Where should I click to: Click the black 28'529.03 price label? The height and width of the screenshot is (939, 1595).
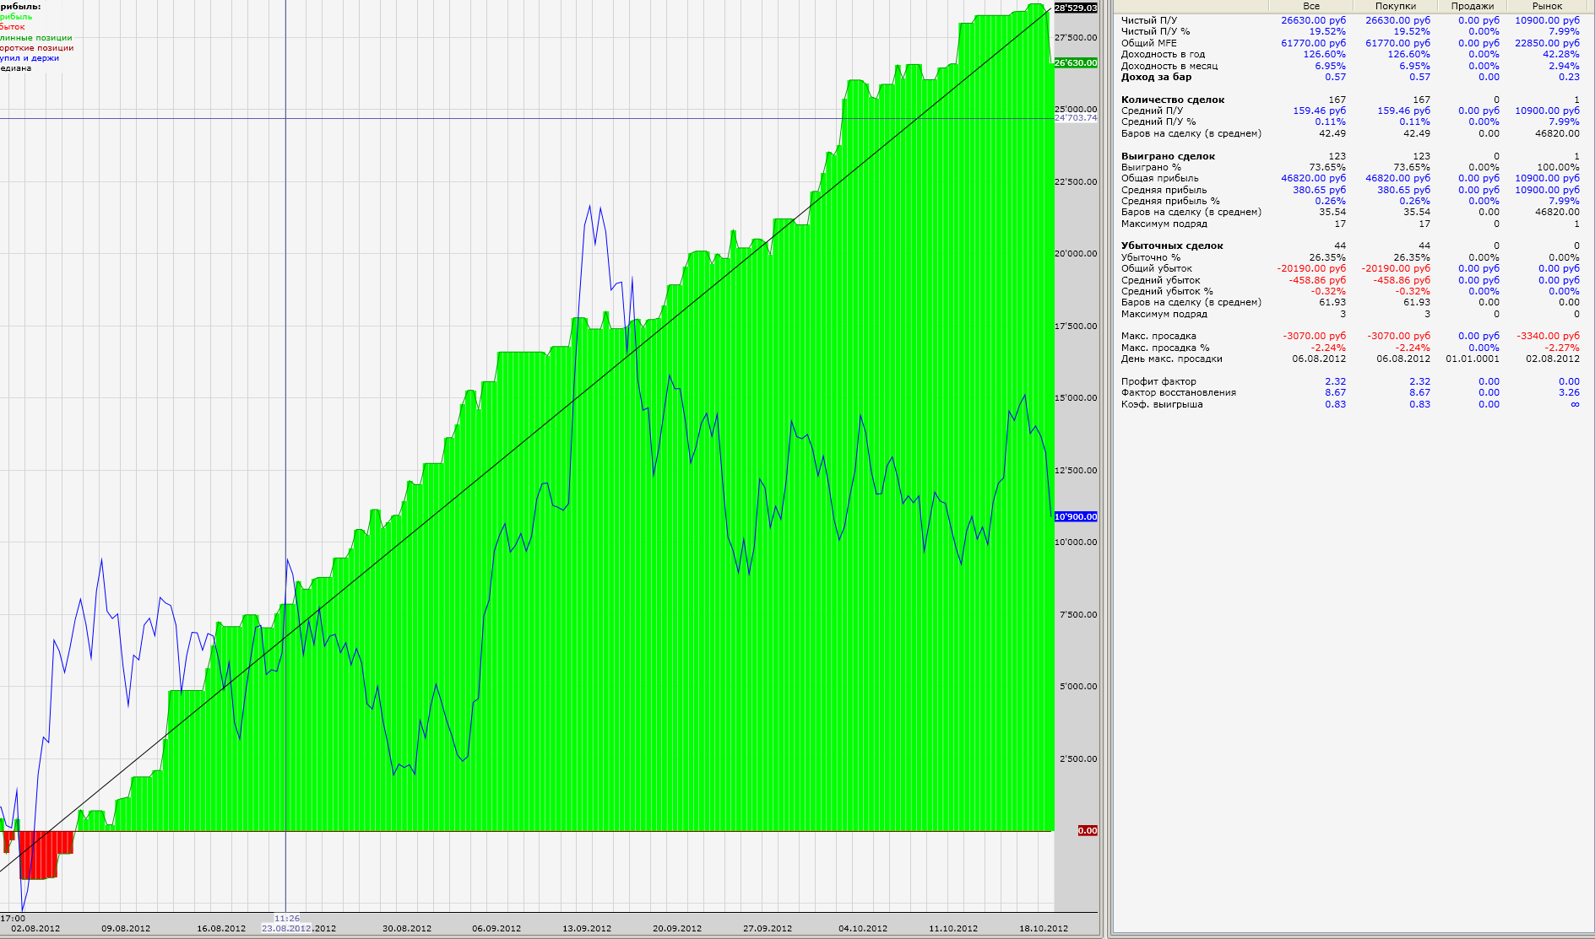[x=1076, y=8]
